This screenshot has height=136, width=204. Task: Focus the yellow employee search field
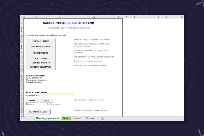tap(60, 95)
